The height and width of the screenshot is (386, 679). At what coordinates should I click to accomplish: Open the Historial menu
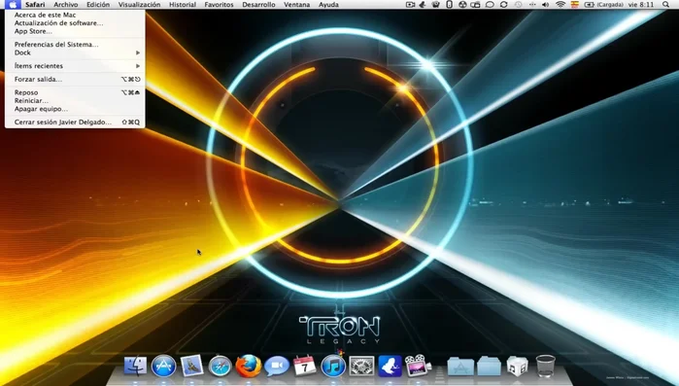coord(183,5)
